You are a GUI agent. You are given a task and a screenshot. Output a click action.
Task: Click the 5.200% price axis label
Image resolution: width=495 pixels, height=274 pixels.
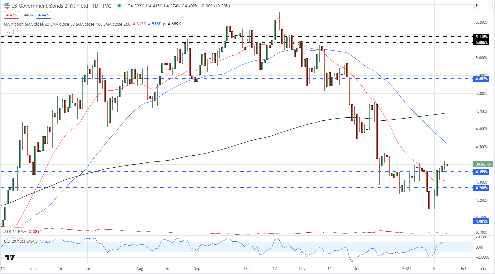click(x=481, y=22)
